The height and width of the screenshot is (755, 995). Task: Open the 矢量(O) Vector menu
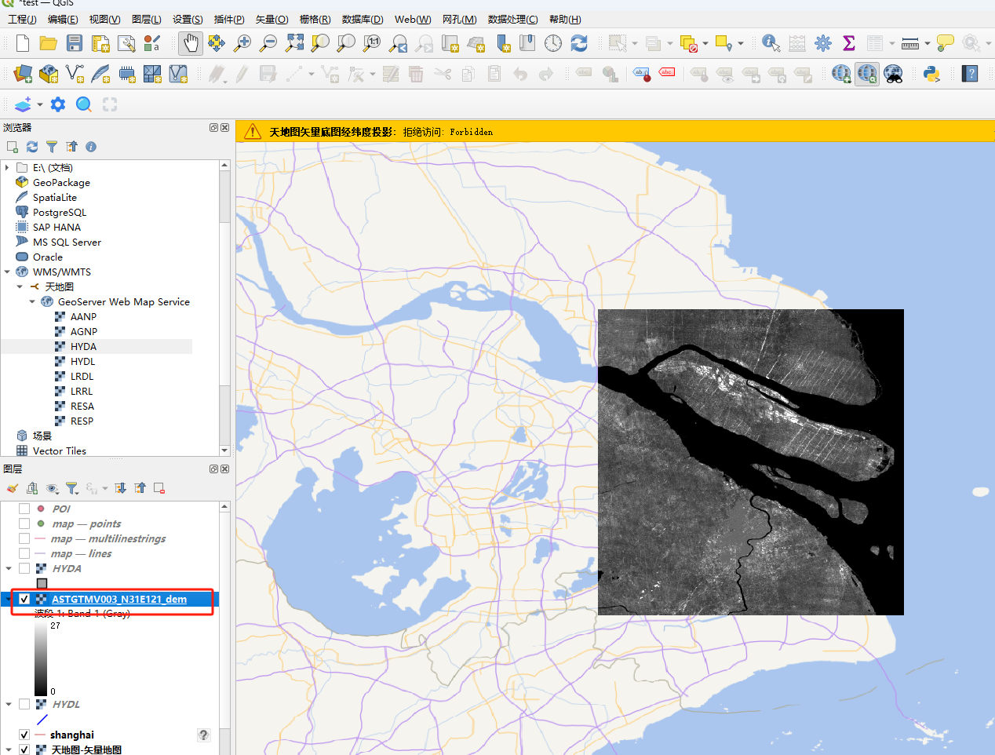(x=272, y=19)
